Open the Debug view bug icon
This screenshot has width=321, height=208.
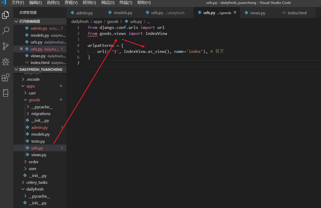click(x=5, y=62)
